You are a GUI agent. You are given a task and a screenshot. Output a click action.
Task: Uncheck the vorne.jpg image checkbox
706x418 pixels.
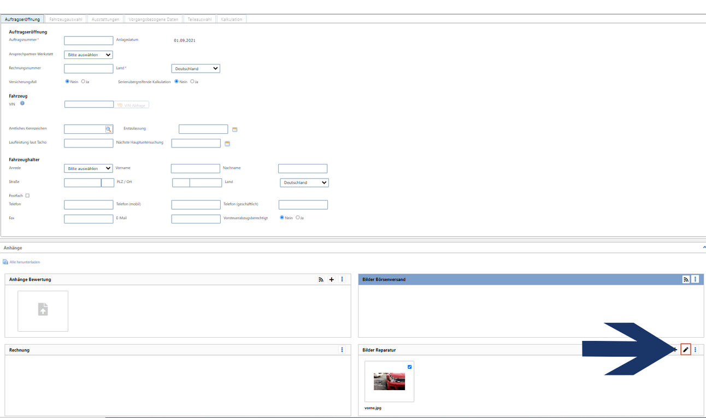409,367
